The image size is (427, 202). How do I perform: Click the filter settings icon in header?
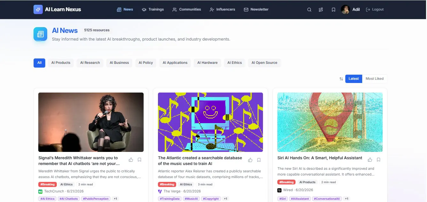coord(321,10)
